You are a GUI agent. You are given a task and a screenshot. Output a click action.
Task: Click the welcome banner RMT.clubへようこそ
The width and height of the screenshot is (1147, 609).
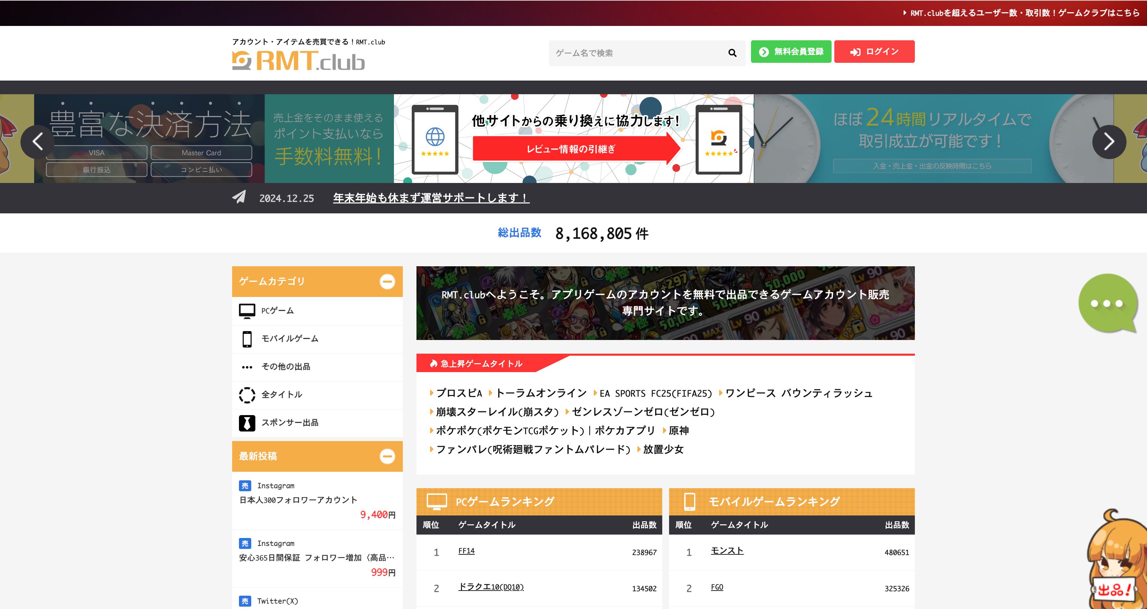pos(665,303)
